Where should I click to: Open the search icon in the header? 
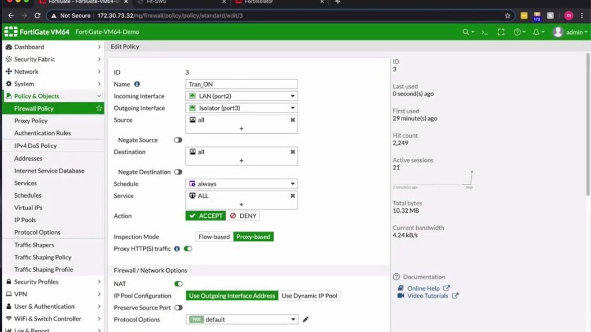(465, 32)
